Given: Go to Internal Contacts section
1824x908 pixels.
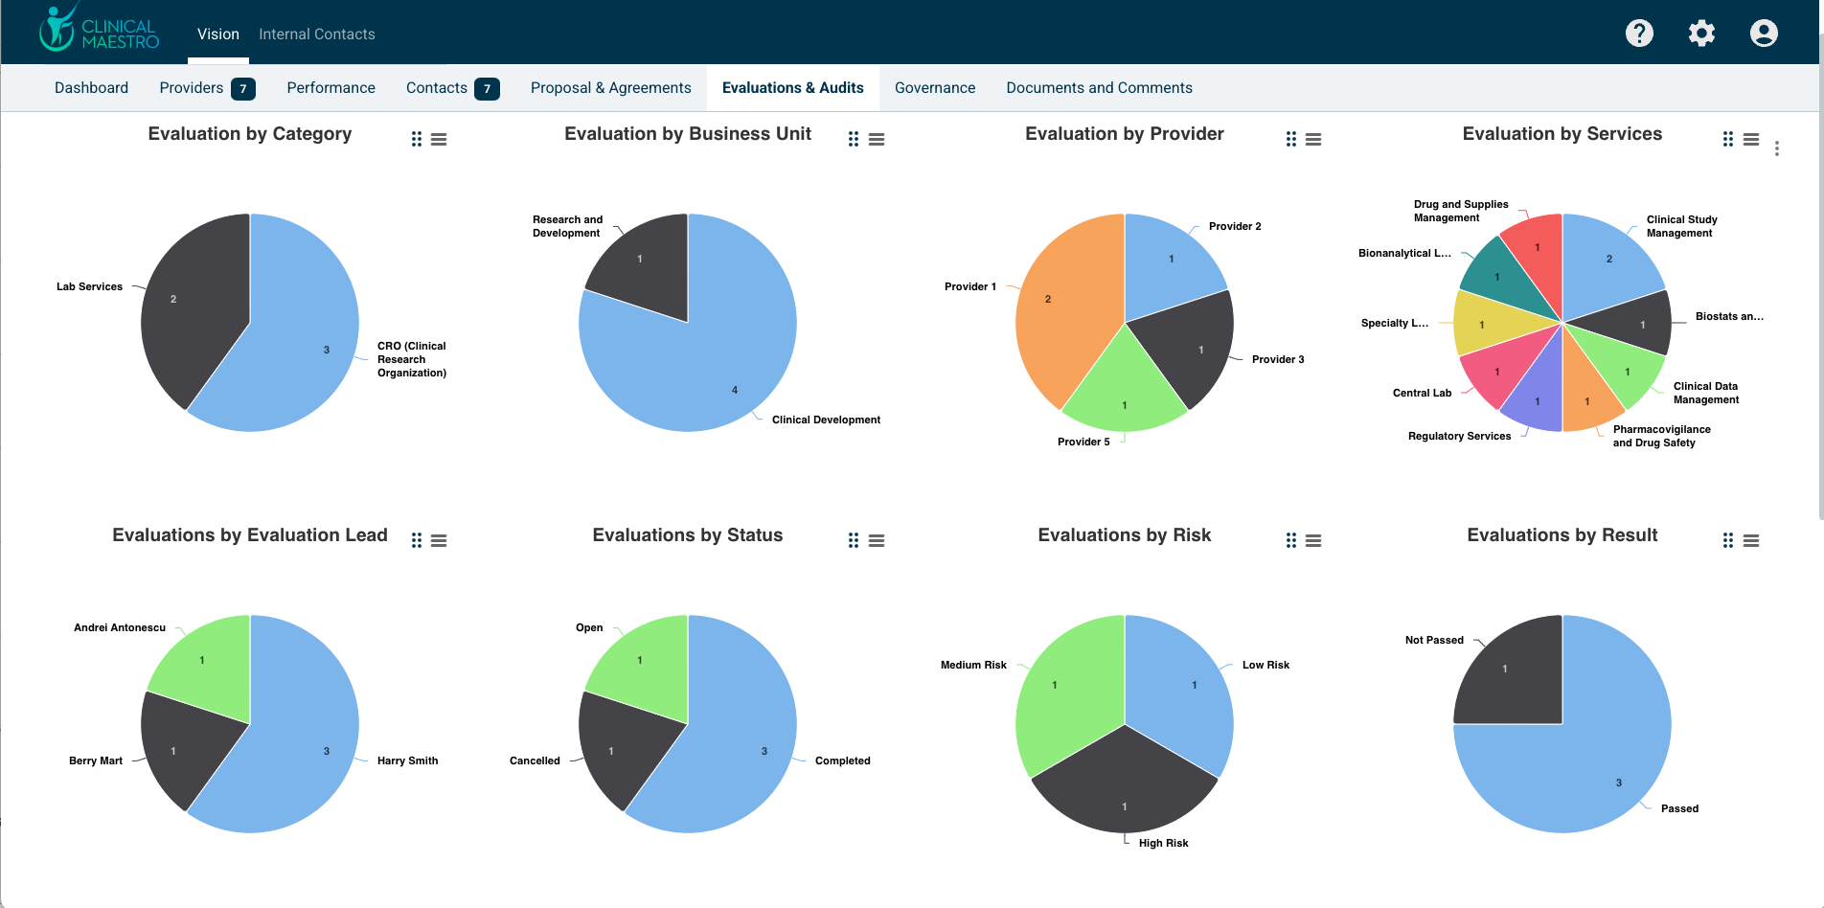Looking at the screenshot, I should pos(316,34).
